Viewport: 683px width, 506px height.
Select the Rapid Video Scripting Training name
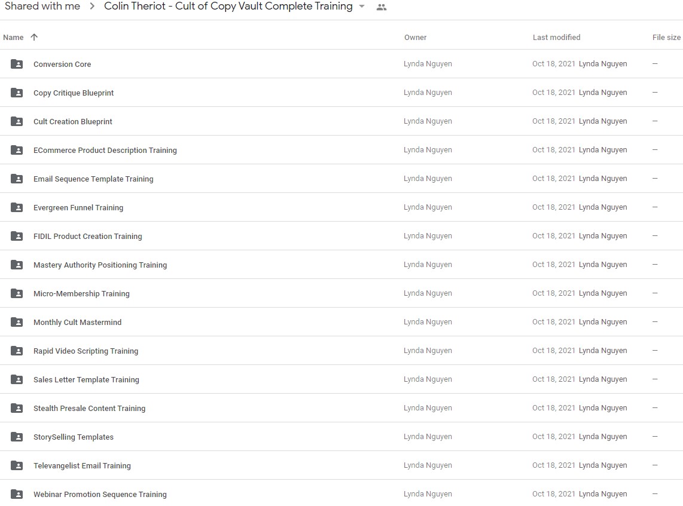tap(86, 351)
